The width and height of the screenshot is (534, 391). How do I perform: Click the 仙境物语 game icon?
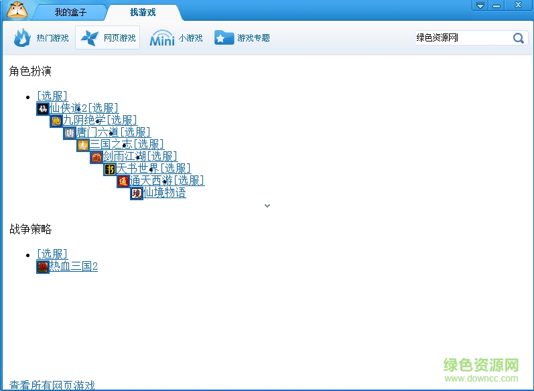tap(137, 193)
